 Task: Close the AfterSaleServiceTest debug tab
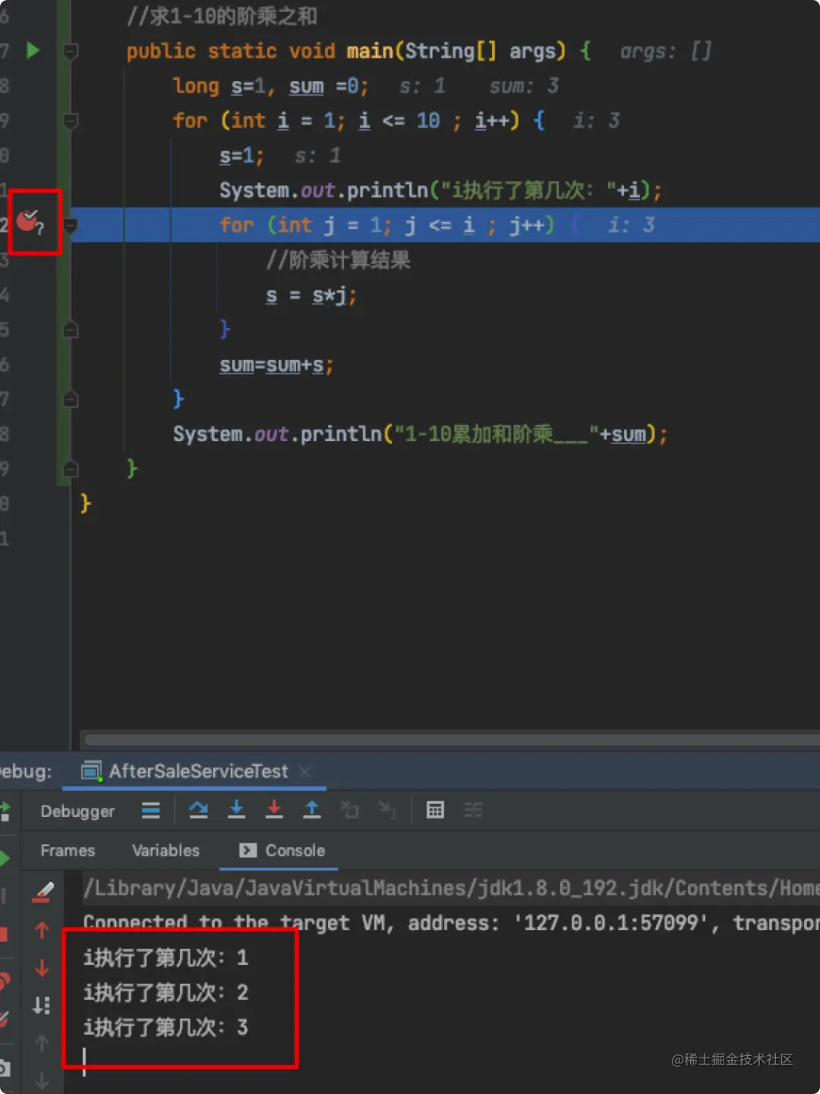304,771
